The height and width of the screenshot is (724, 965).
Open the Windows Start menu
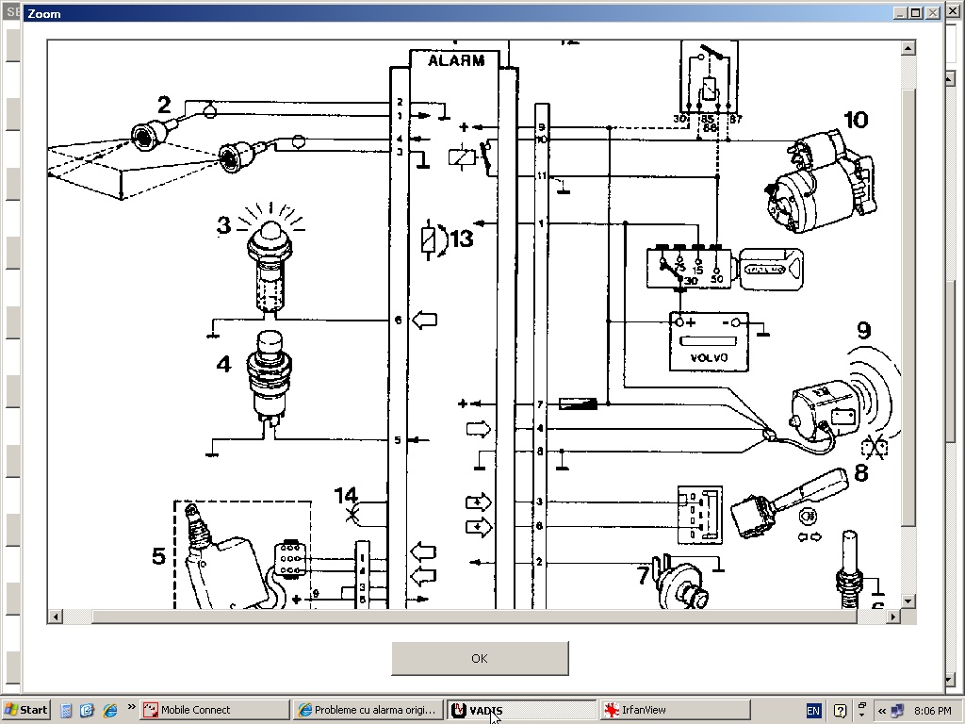26,710
